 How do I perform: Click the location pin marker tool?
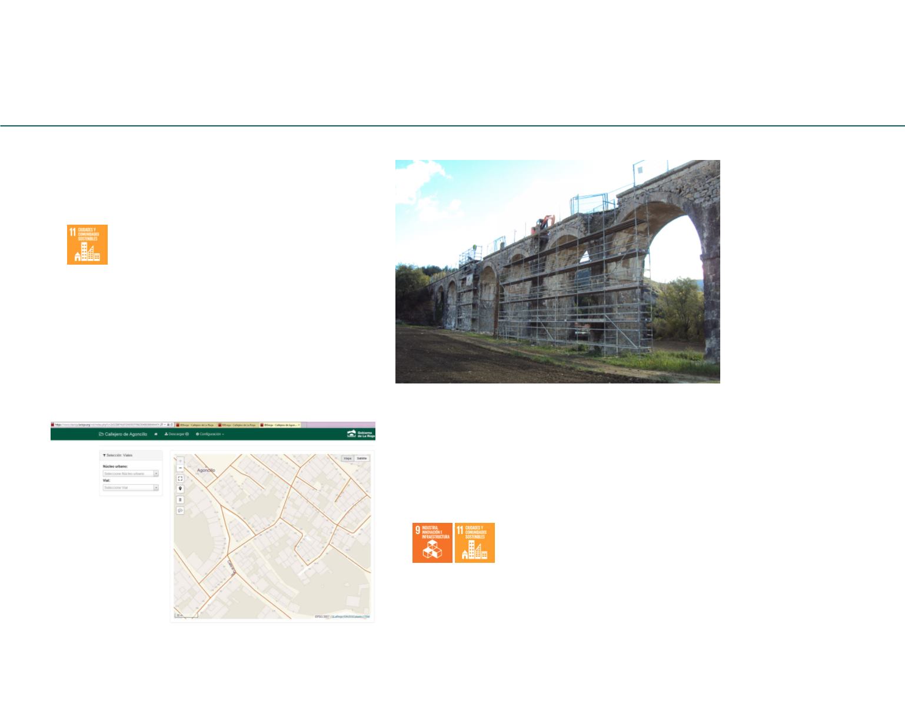(180, 489)
